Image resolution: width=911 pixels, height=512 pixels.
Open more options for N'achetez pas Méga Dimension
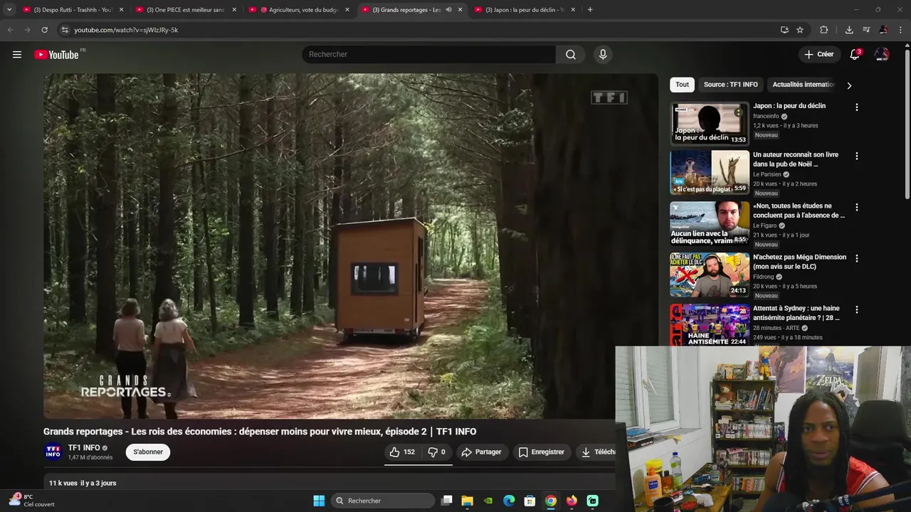tap(857, 258)
